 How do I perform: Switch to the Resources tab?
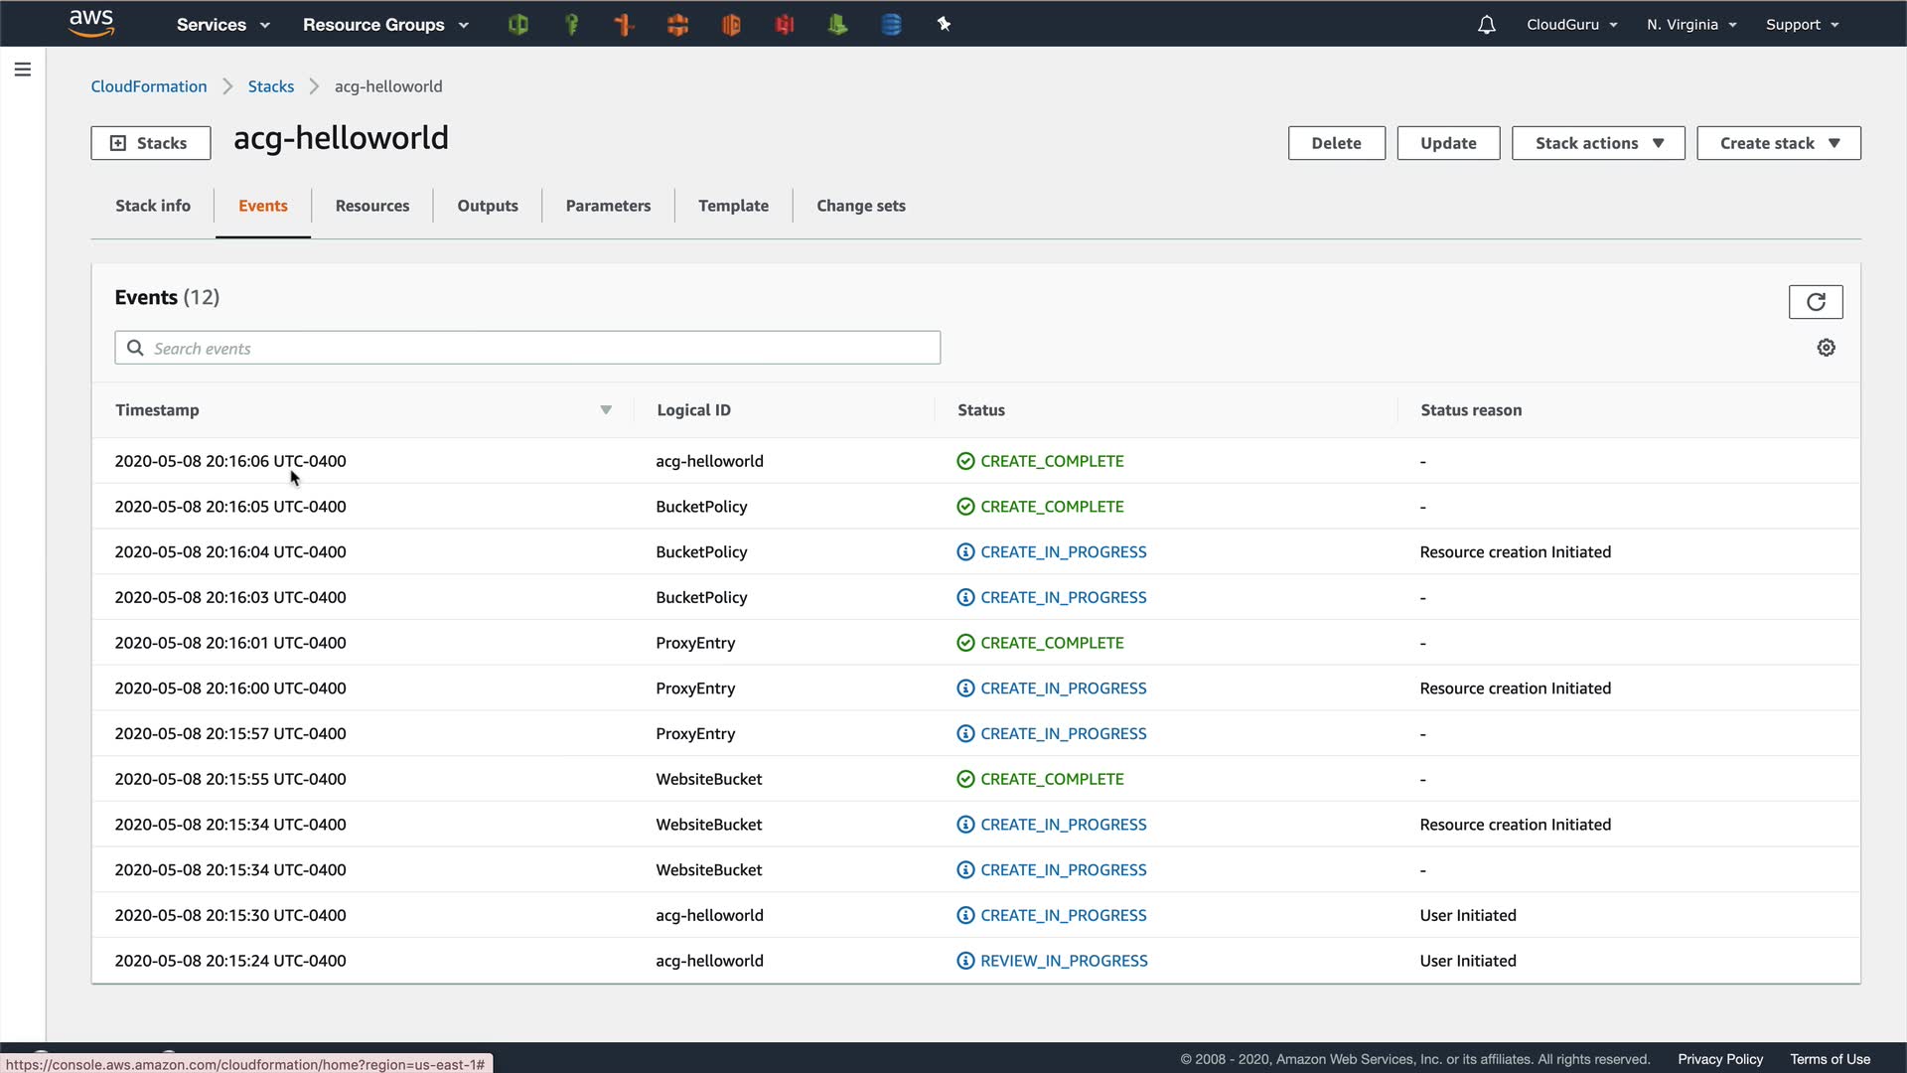click(371, 206)
